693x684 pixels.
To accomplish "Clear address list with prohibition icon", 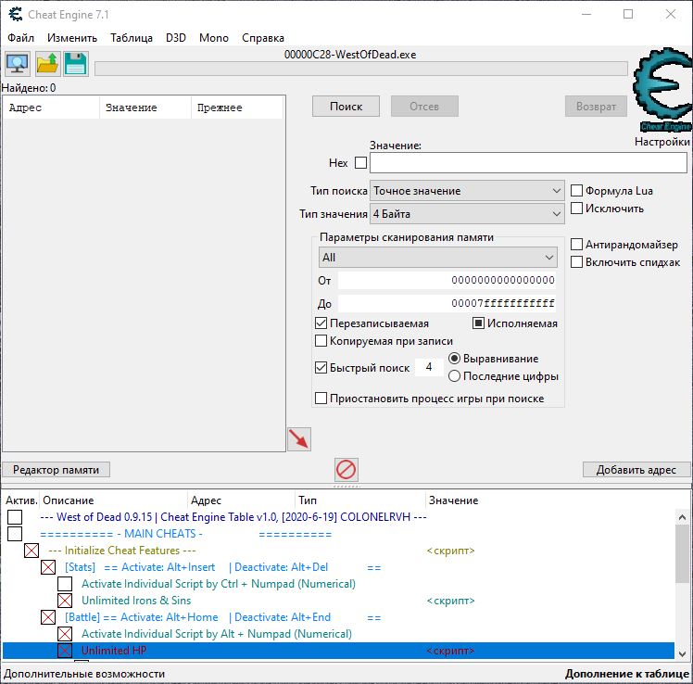I will [346, 470].
